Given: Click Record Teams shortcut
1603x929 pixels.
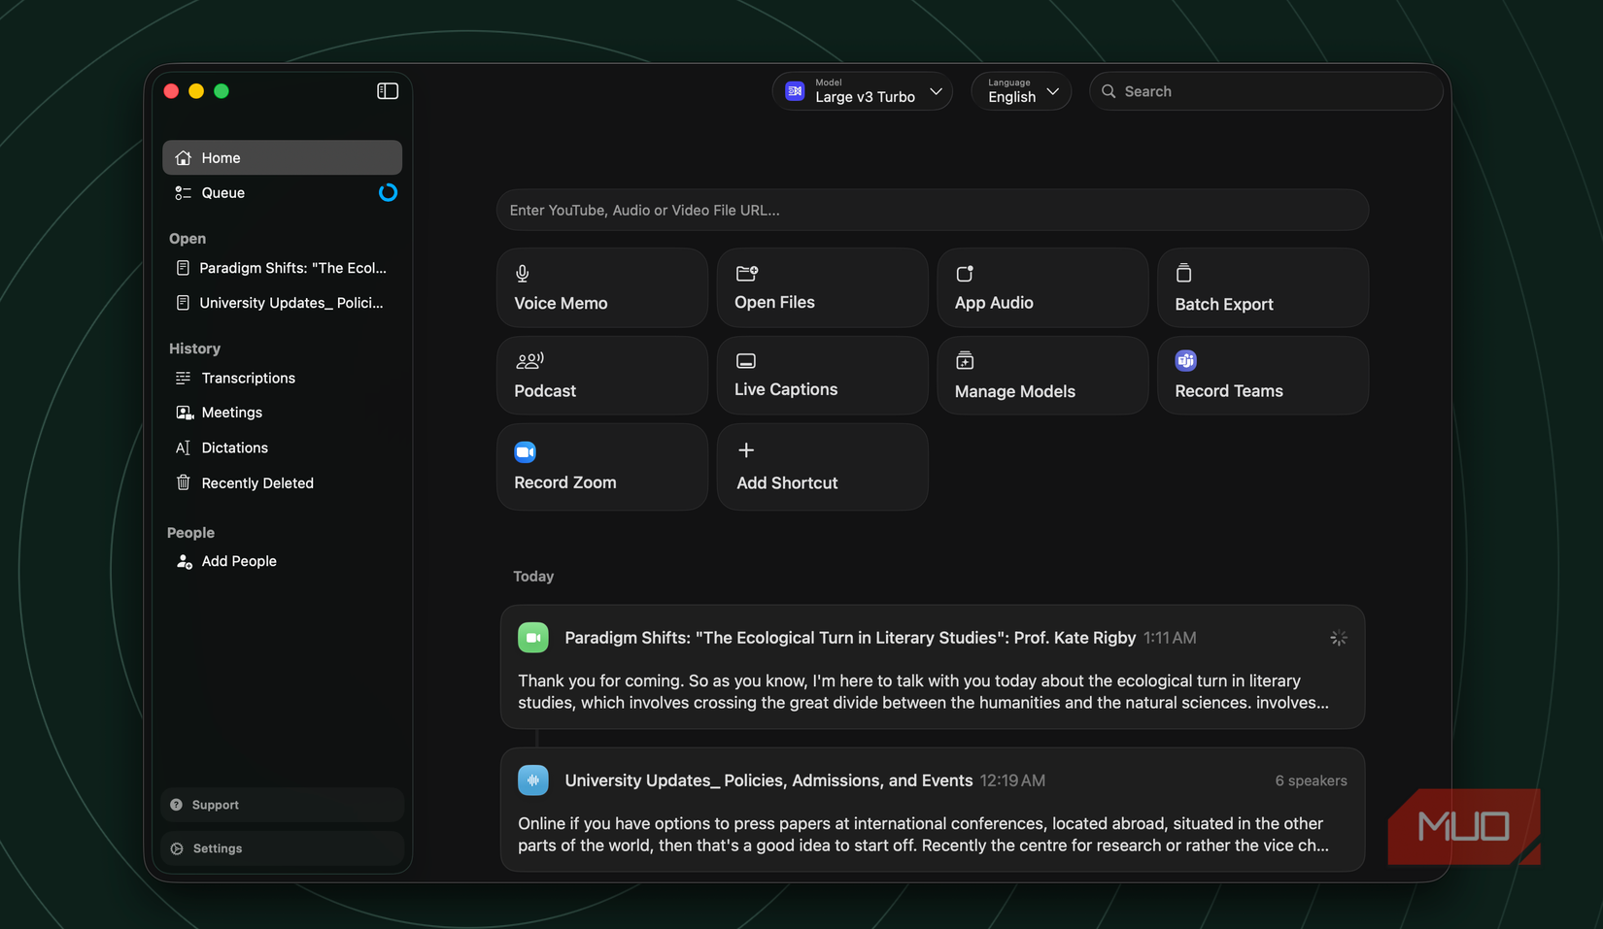Looking at the screenshot, I should coord(1263,376).
